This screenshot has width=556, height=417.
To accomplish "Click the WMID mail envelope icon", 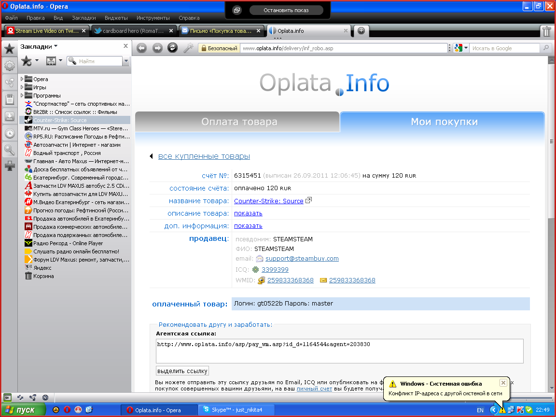I will point(323,280).
